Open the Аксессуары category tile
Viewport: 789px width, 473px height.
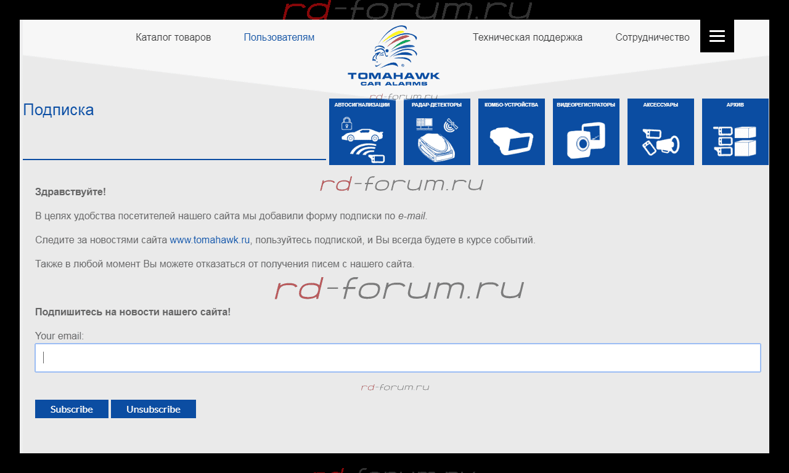click(661, 132)
